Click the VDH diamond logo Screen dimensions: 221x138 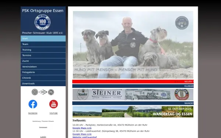pos(43,92)
